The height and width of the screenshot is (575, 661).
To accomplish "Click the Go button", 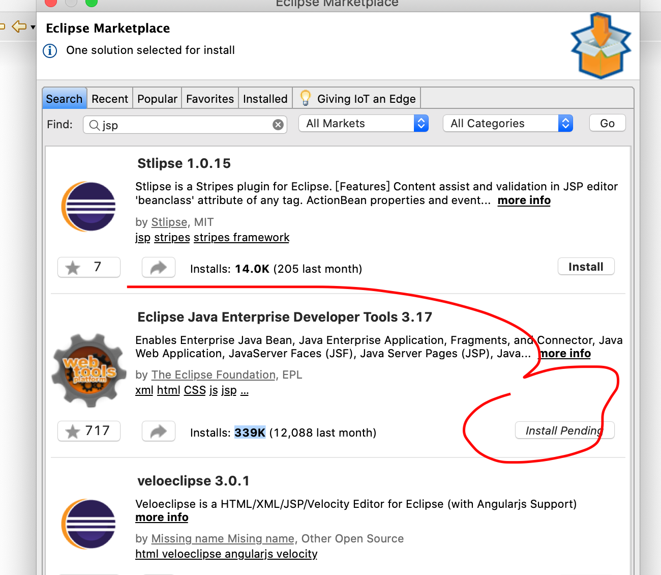I will coord(607,123).
